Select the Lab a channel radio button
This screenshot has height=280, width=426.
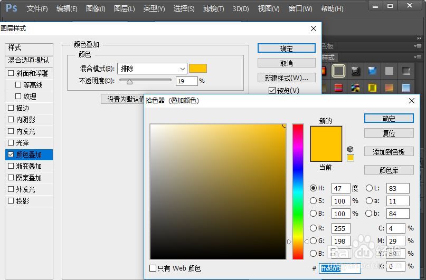pyautogui.click(x=369, y=200)
